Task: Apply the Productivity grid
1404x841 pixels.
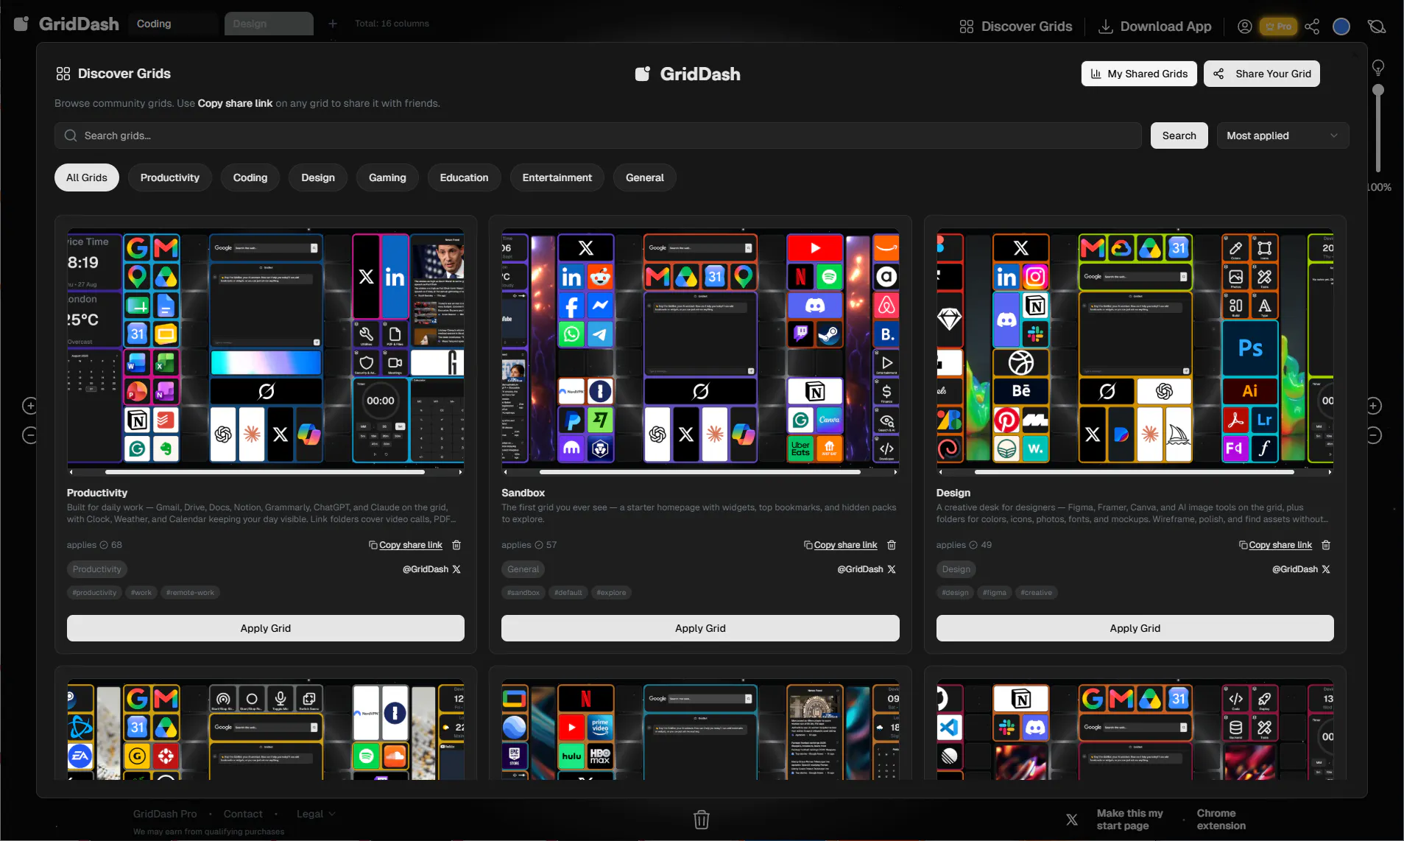Action: 266,628
